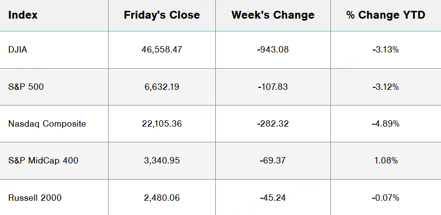Select the S&P MidCap 400 row label
441x215 pixels.
(x=43, y=161)
